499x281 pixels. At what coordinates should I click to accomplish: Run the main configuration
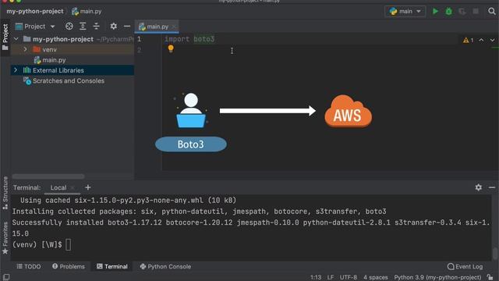[x=435, y=12]
